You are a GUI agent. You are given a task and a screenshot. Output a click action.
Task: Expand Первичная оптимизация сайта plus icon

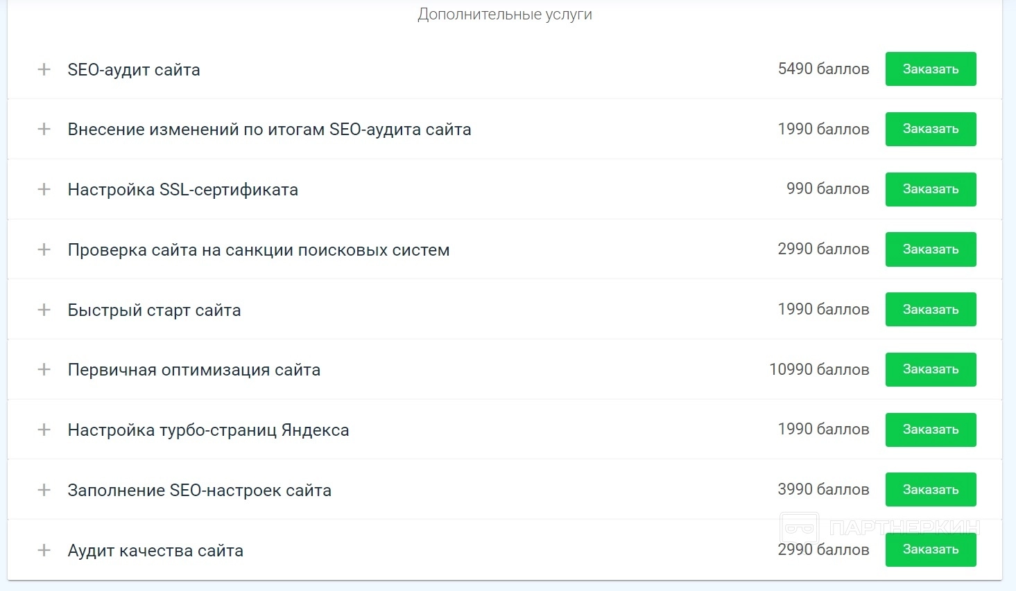point(44,369)
